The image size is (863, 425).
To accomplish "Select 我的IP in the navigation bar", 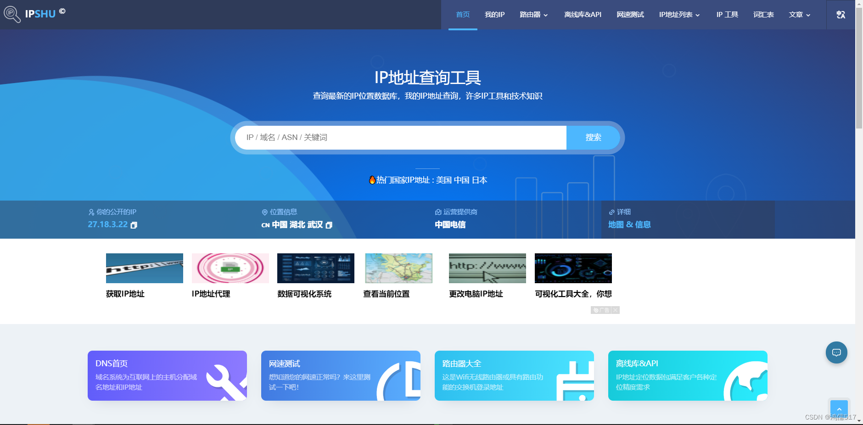I will [x=495, y=14].
